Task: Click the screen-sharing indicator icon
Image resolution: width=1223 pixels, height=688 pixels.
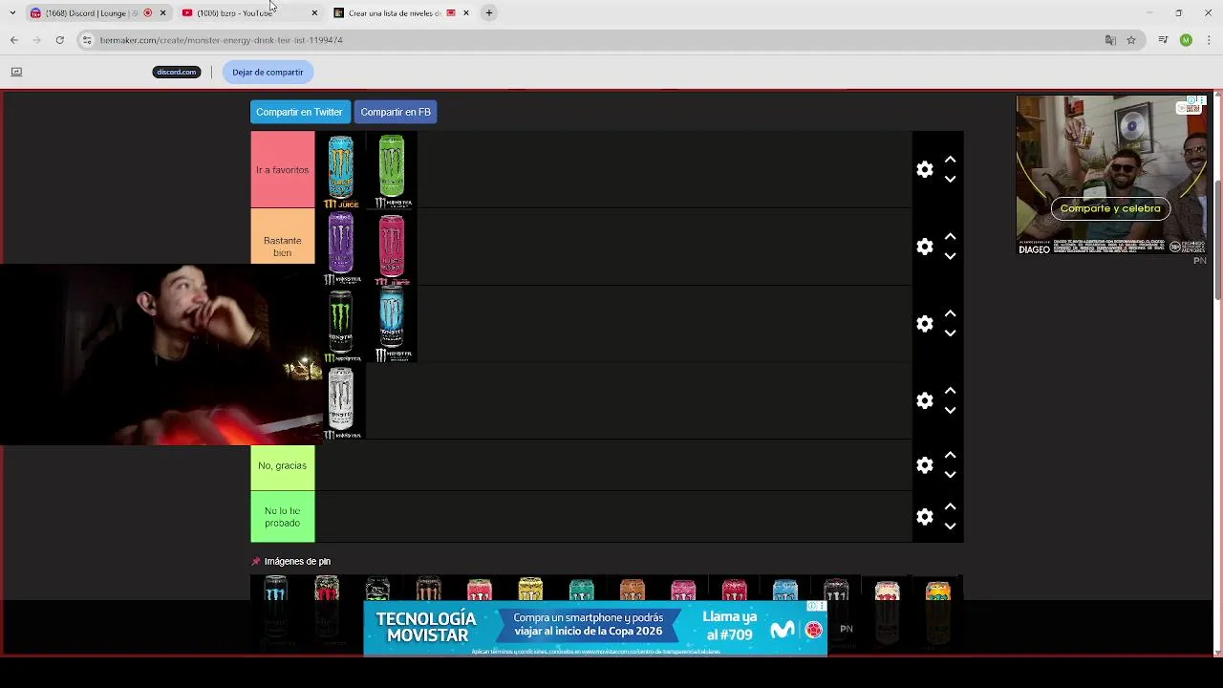Action: [16, 72]
